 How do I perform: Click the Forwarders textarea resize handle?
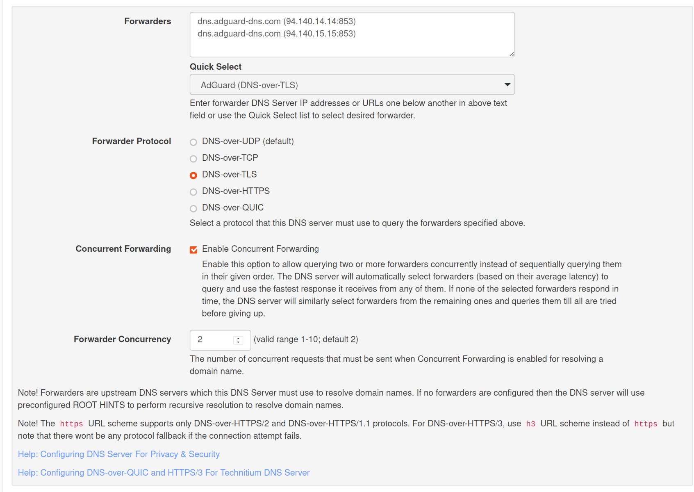tap(512, 54)
